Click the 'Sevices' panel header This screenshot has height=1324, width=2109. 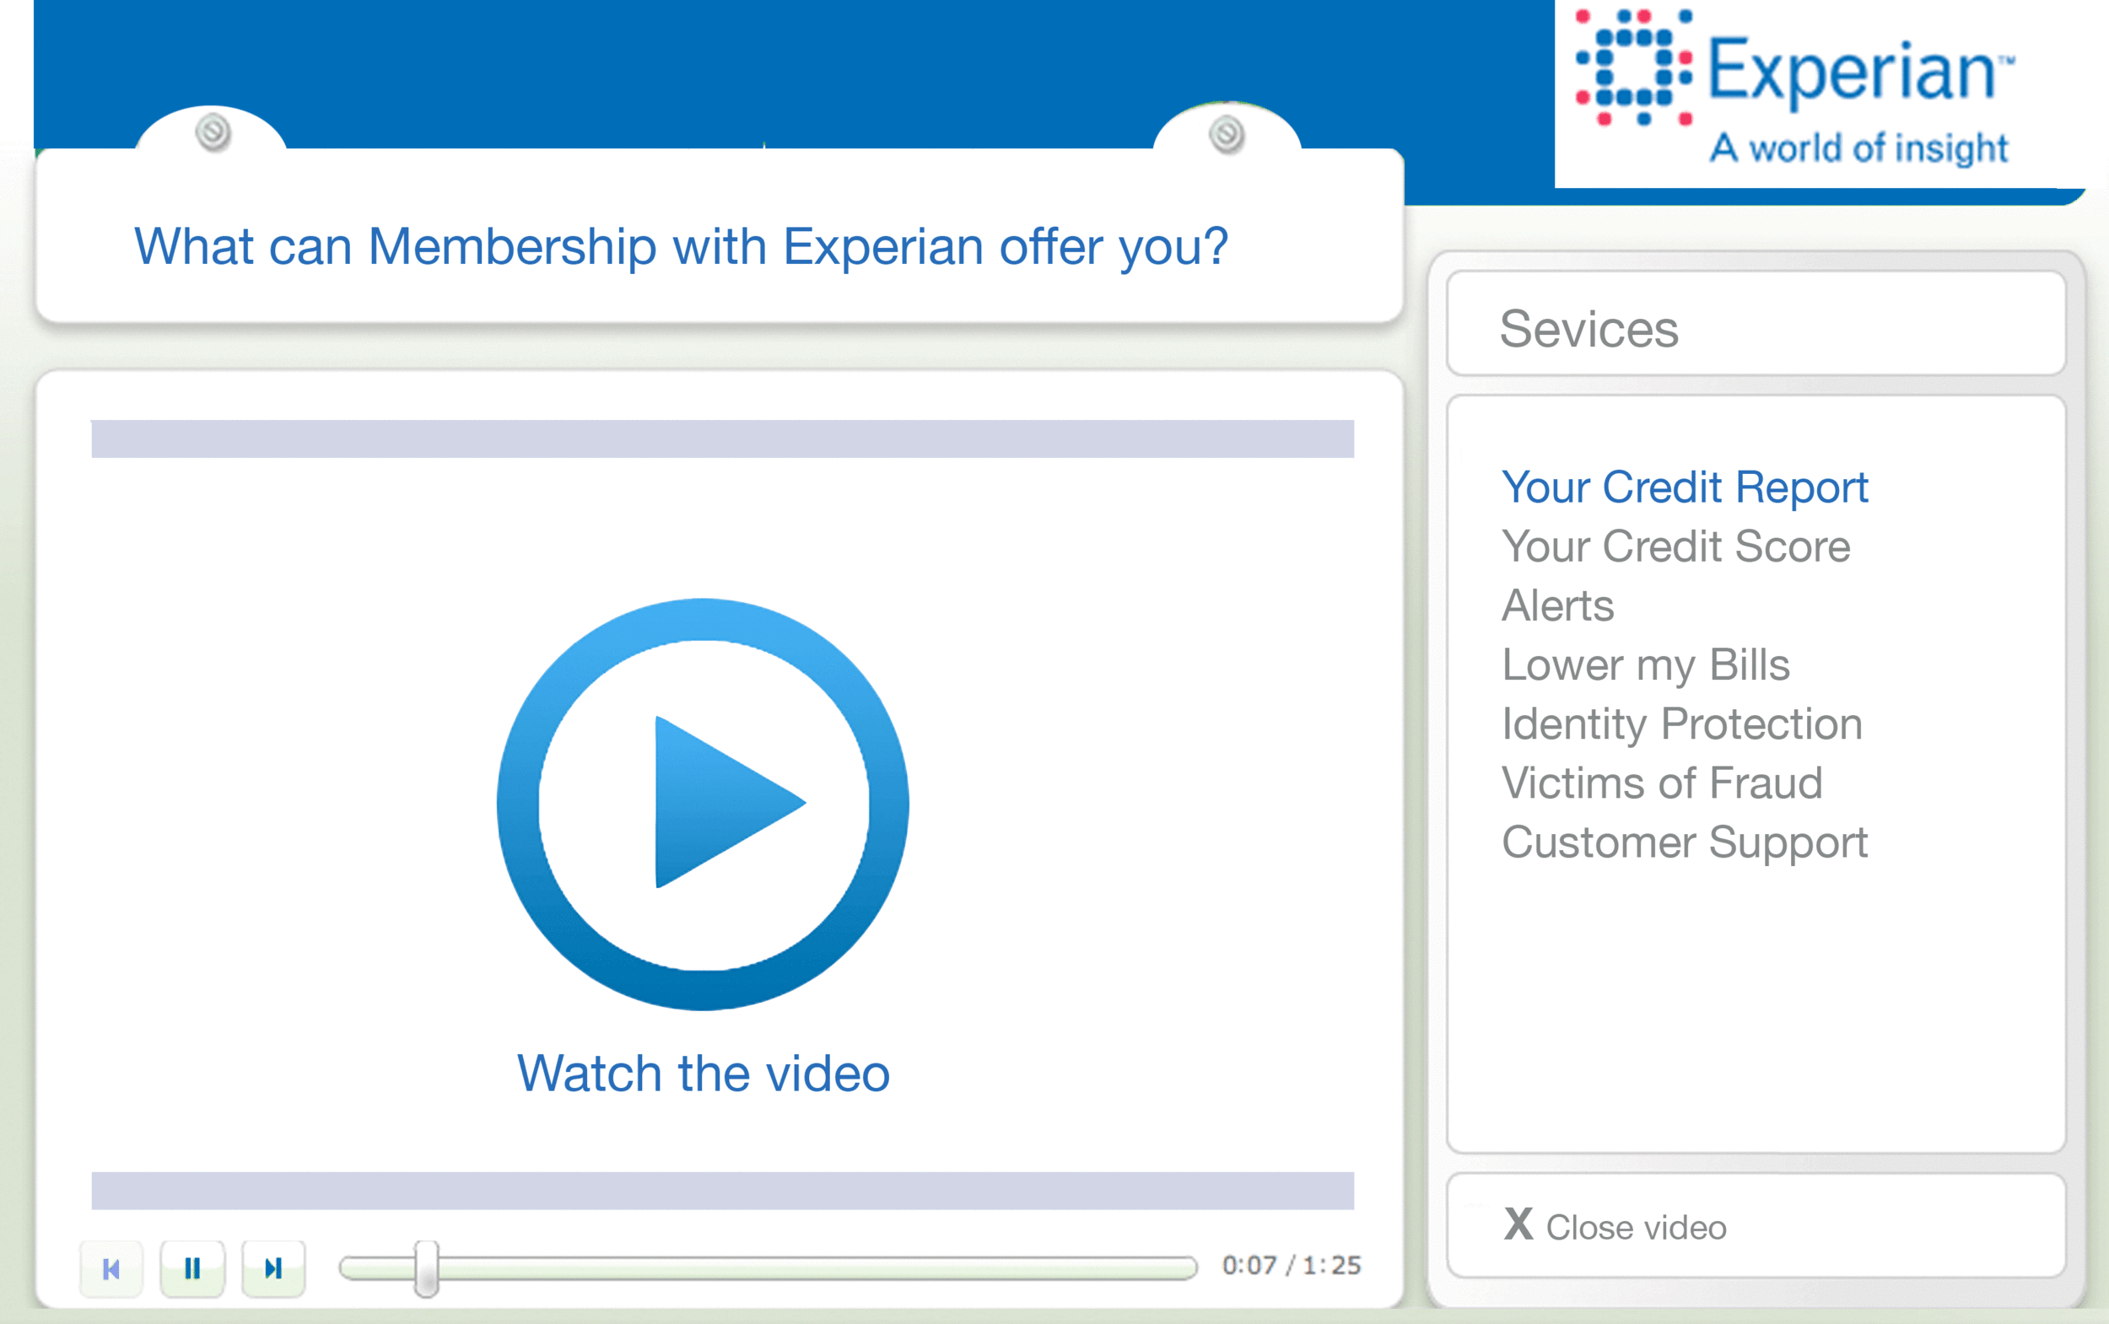click(x=1756, y=324)
